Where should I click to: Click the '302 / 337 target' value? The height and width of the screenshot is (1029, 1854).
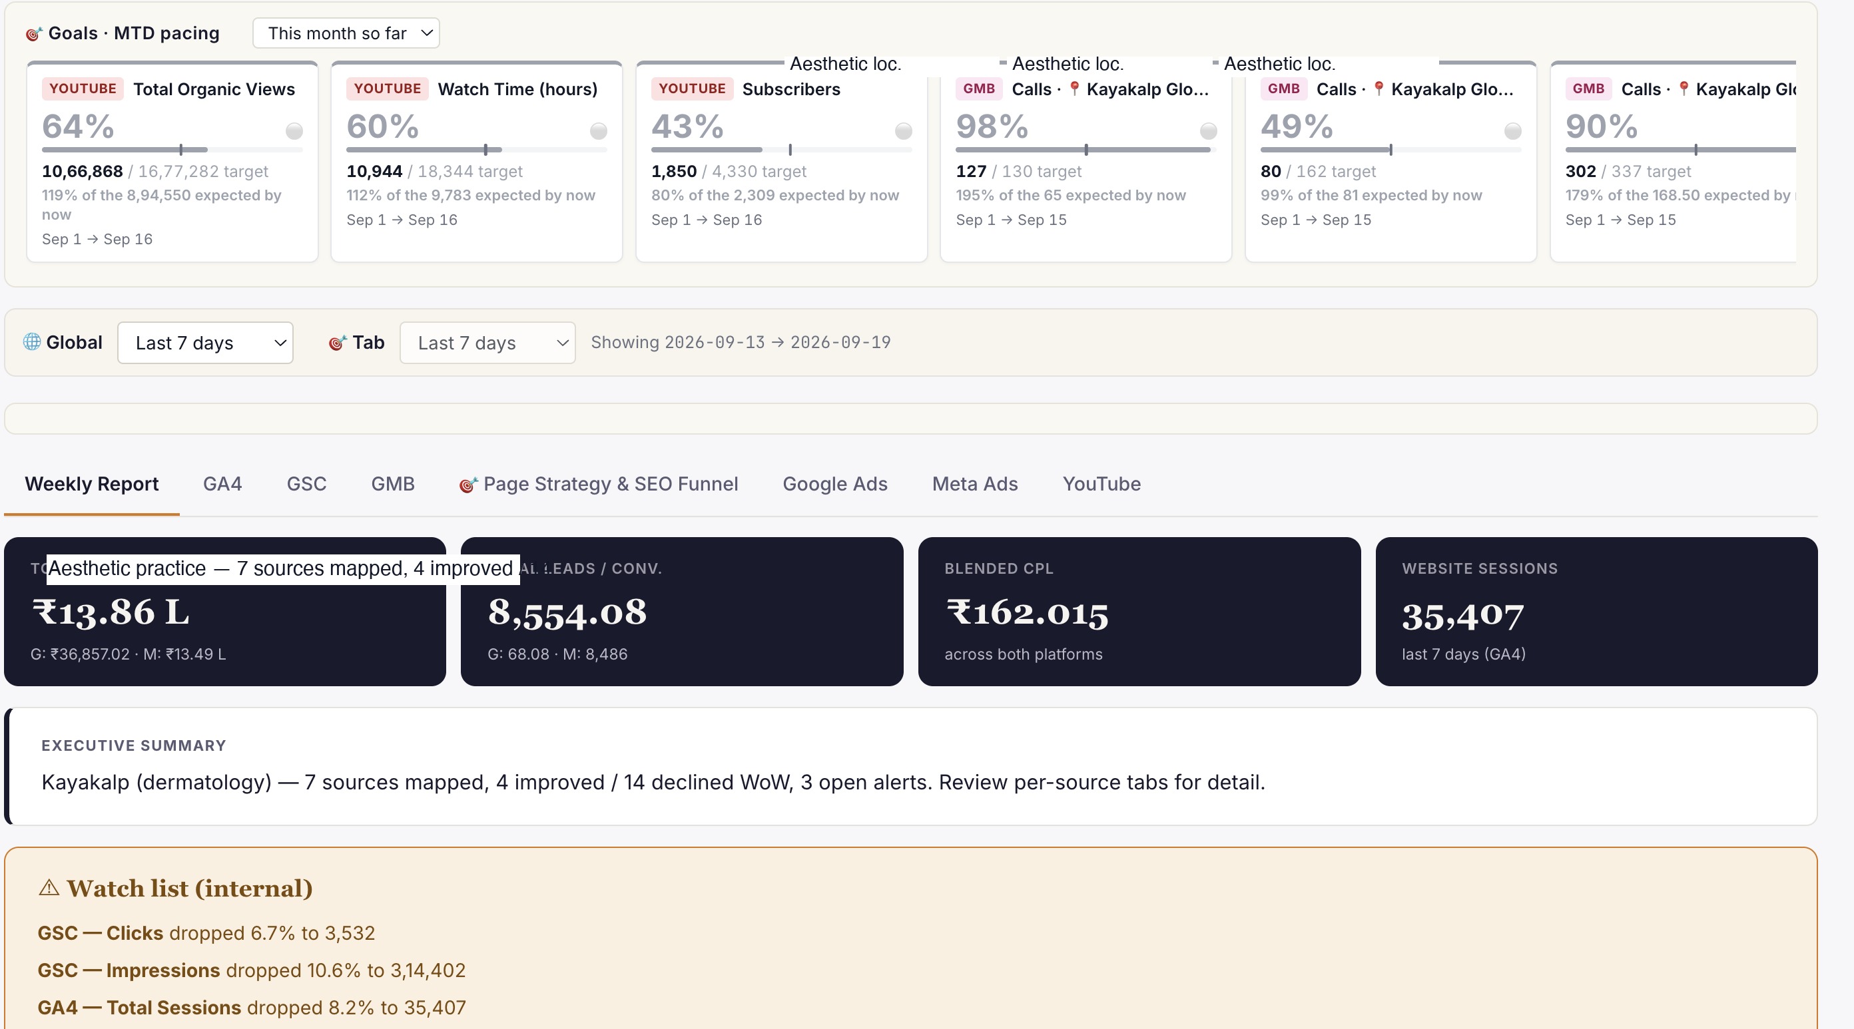click(x=1628, y=171)
